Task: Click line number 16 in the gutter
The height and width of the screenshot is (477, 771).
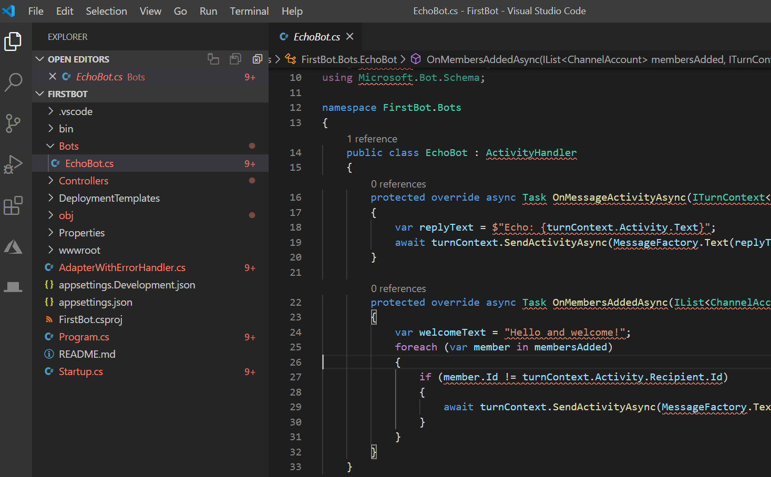Action: click(295, 197)
